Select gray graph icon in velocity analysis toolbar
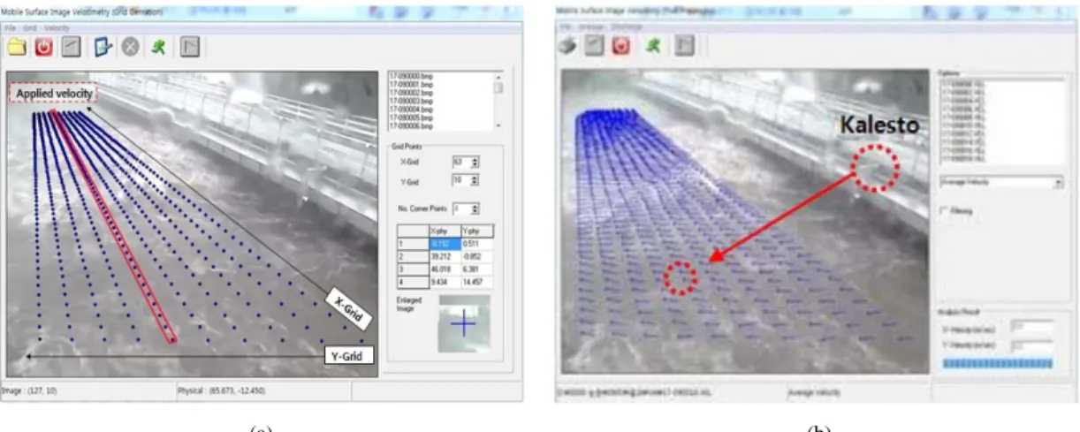 595,47
